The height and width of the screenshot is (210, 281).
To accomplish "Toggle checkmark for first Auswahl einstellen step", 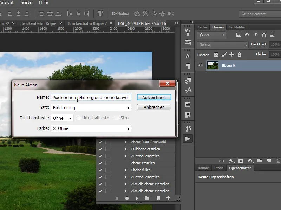I will pyautogui.click(x=100, y=156).
